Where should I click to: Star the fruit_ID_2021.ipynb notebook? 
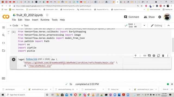pos(47,15)
